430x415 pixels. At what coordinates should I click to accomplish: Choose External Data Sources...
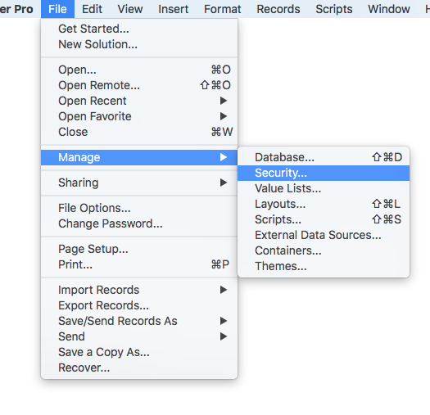click(x=324, y=235)
